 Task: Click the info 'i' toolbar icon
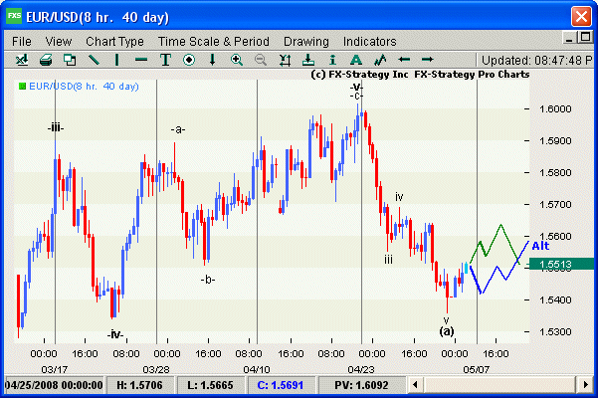[332, 60]
